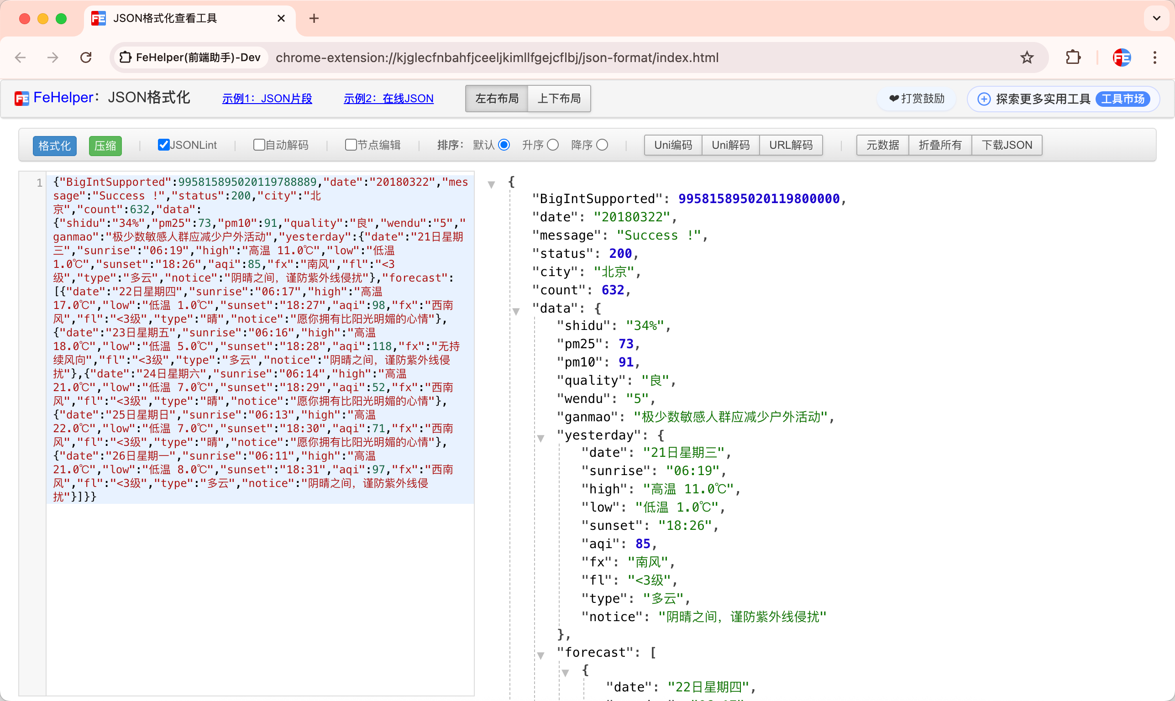Click the URL解码 button

click(791, 145)
